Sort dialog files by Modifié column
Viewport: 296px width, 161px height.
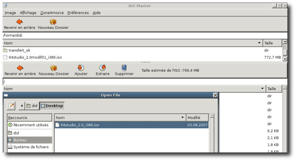click(197, 118)
